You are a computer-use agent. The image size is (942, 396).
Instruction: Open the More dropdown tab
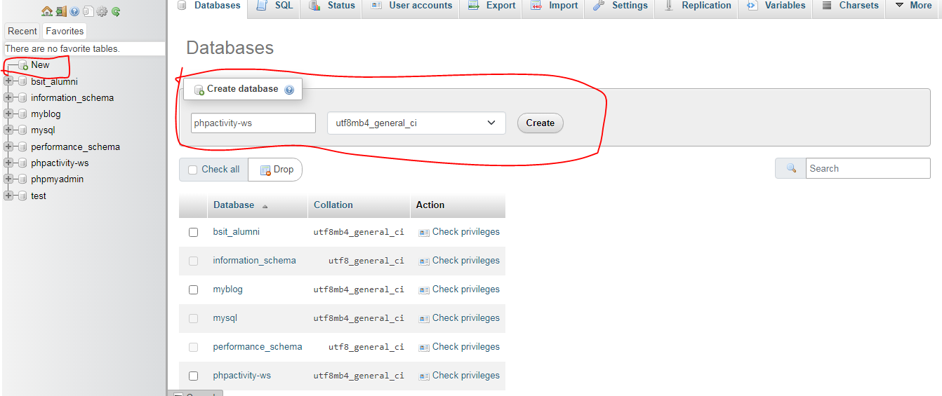[x=914, y=6]
